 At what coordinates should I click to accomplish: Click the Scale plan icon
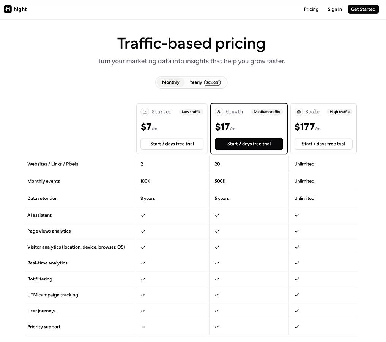pyautogui.click(x=299, y=112)
